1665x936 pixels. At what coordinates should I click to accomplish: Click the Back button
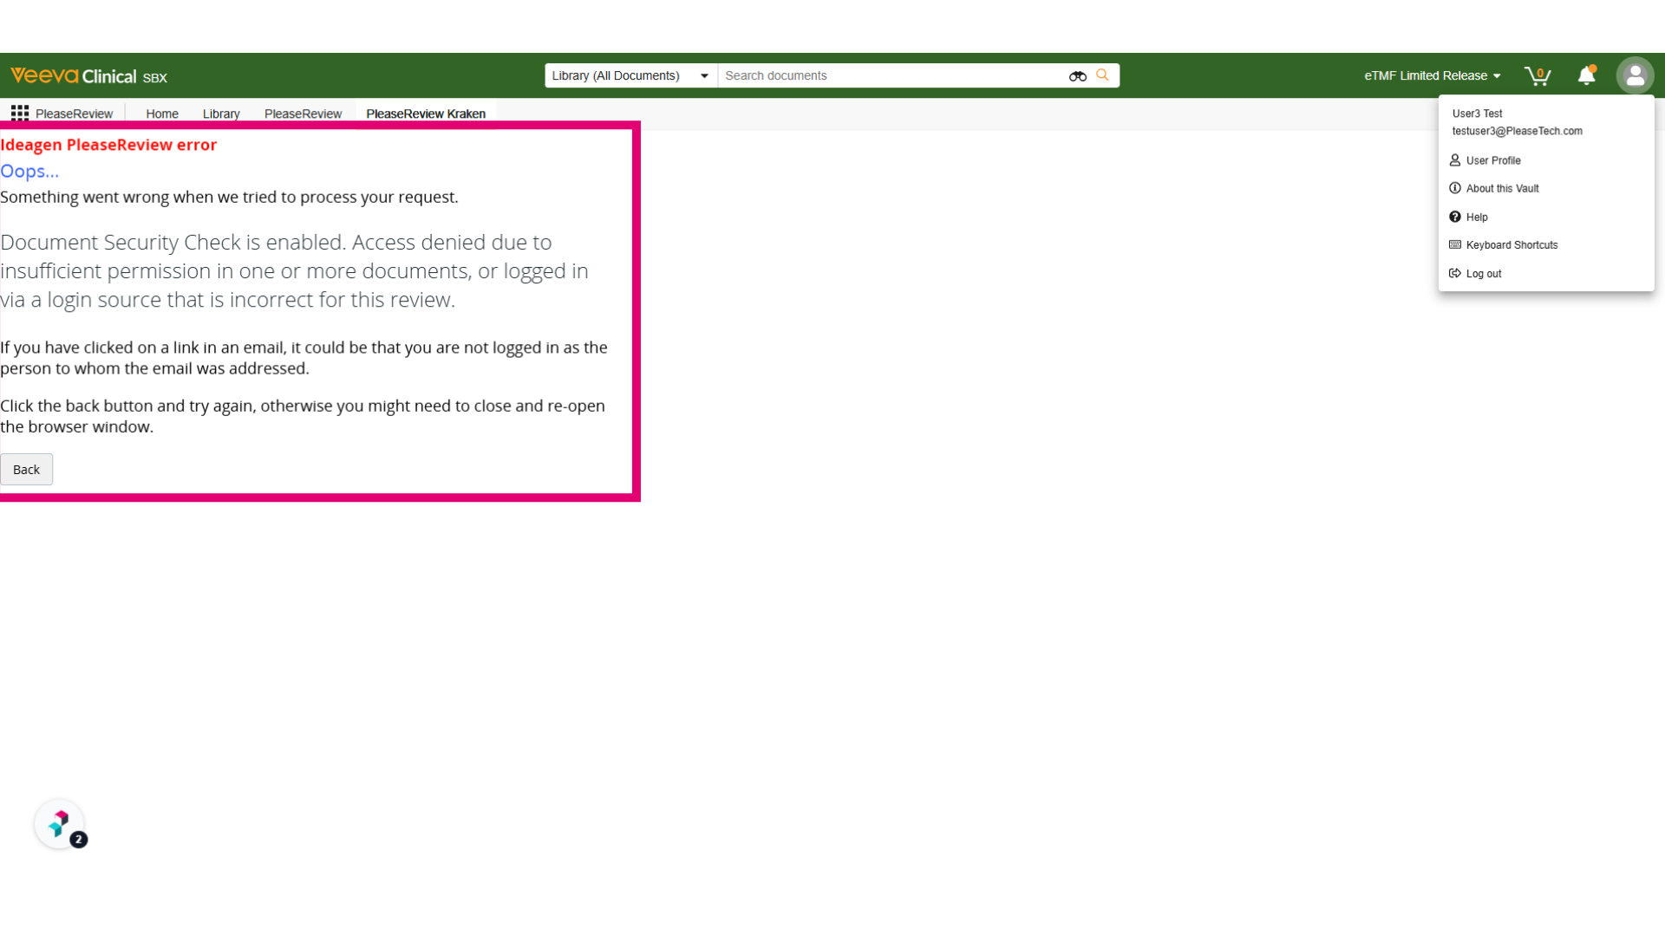tap(26, 470)
